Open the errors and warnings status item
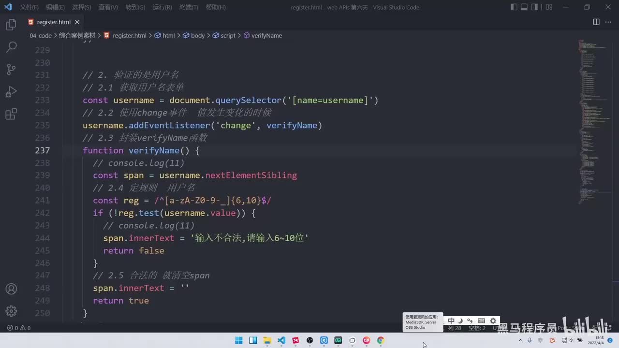Image resolution: width=619 pixels, height=348 pixels. click(19, 328)
